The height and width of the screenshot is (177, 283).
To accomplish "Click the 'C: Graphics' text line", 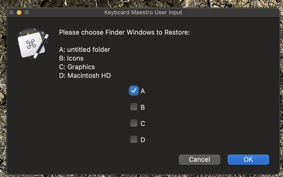I will pyautogui.click(x=77, y=67).
